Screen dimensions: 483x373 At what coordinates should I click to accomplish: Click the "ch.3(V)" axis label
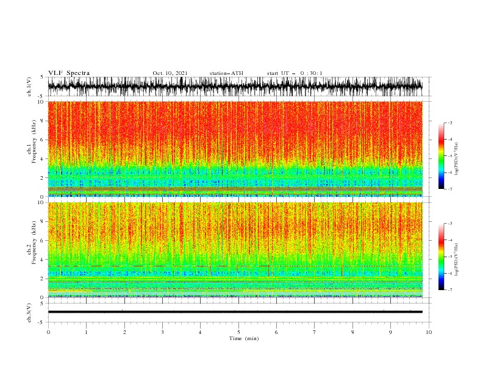[x=29, y=313]
